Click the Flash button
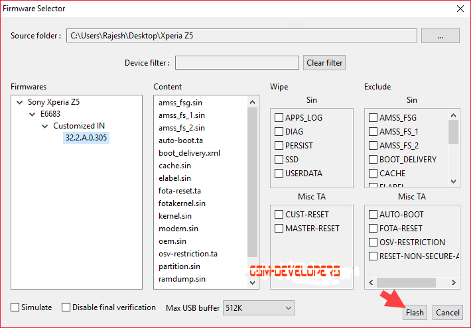471x328 pixels. [x=415, y=312]
